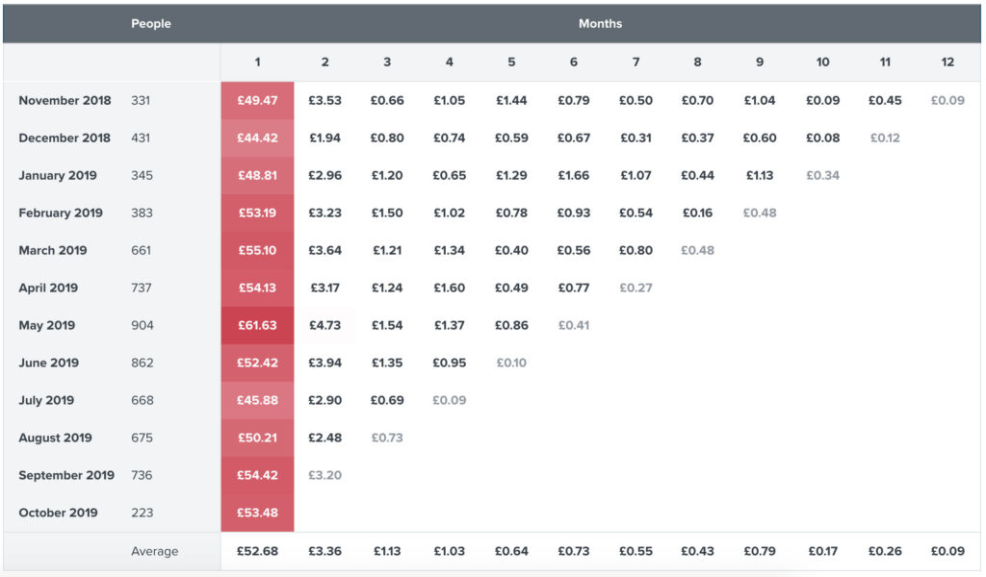This screenshot has height=577, width=986.
Task: Click the £1.60 cell in April 2019
Action: [x=449, y=288]
